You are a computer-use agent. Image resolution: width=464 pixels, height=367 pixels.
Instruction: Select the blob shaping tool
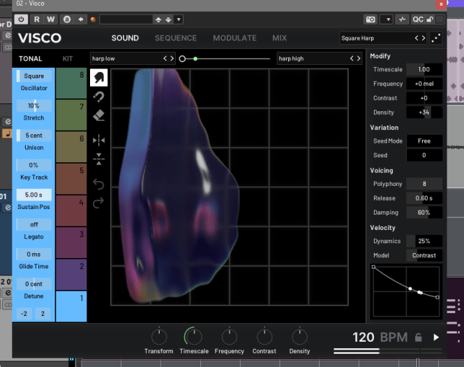point(98,77)
